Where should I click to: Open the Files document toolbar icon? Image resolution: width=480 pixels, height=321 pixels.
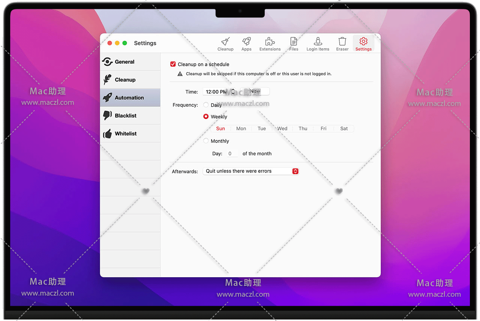pos(294,42)
